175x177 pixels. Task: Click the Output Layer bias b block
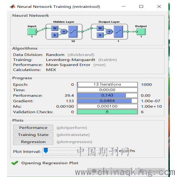[x=100, y=35]
